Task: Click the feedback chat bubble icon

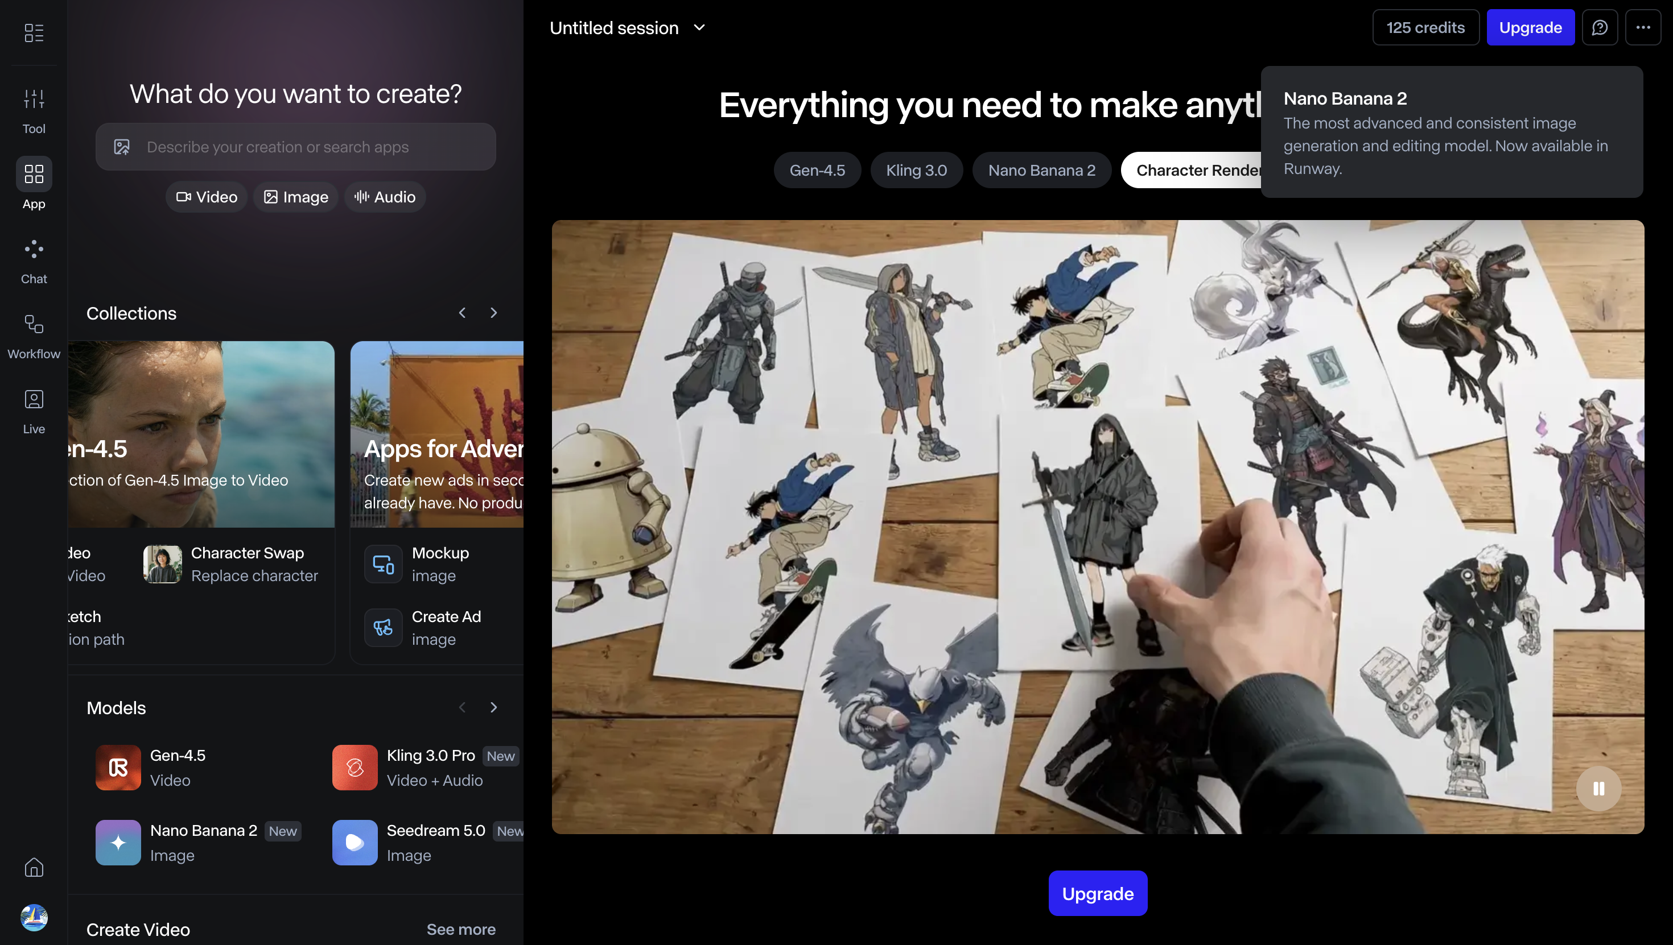Action: click(1600, 27)
